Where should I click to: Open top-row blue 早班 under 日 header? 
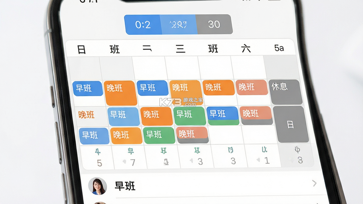(x=88, y=88)
